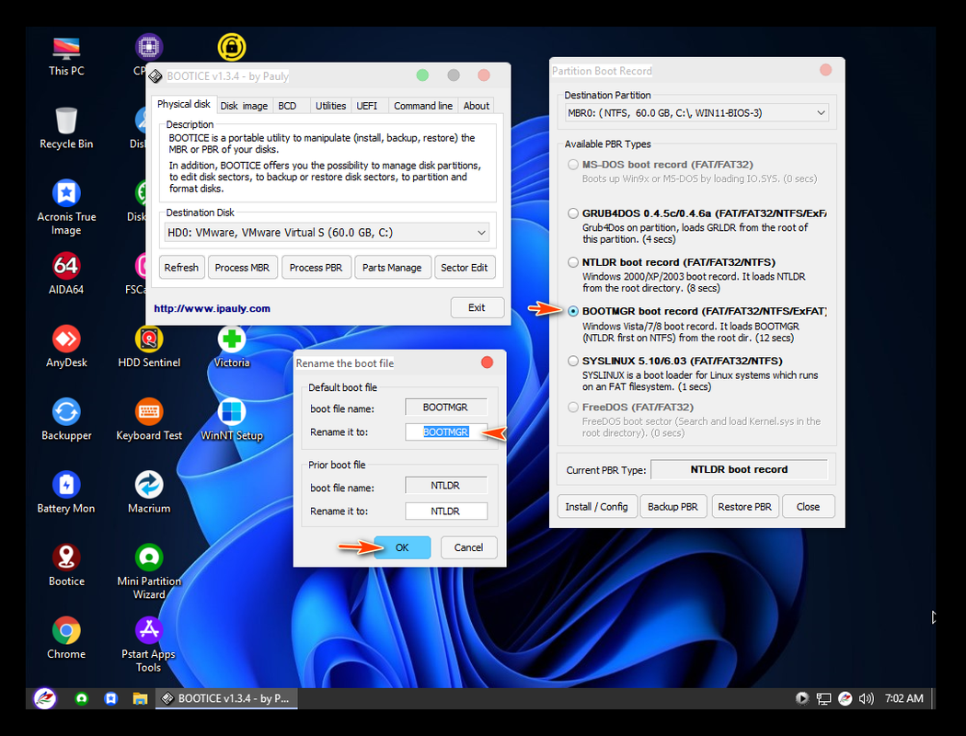Viewport: 966px width, 736px height.
Task: Click the Backup PBR button
Action: click(x=673, y=506)
